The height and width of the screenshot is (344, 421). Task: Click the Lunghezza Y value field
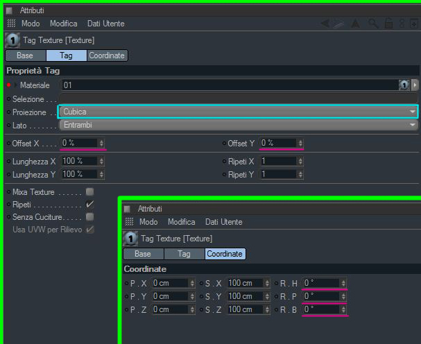(80, 174)
